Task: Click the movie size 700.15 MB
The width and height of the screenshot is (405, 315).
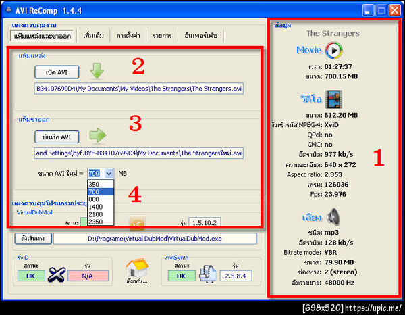Action: click(x=341, y=76)
